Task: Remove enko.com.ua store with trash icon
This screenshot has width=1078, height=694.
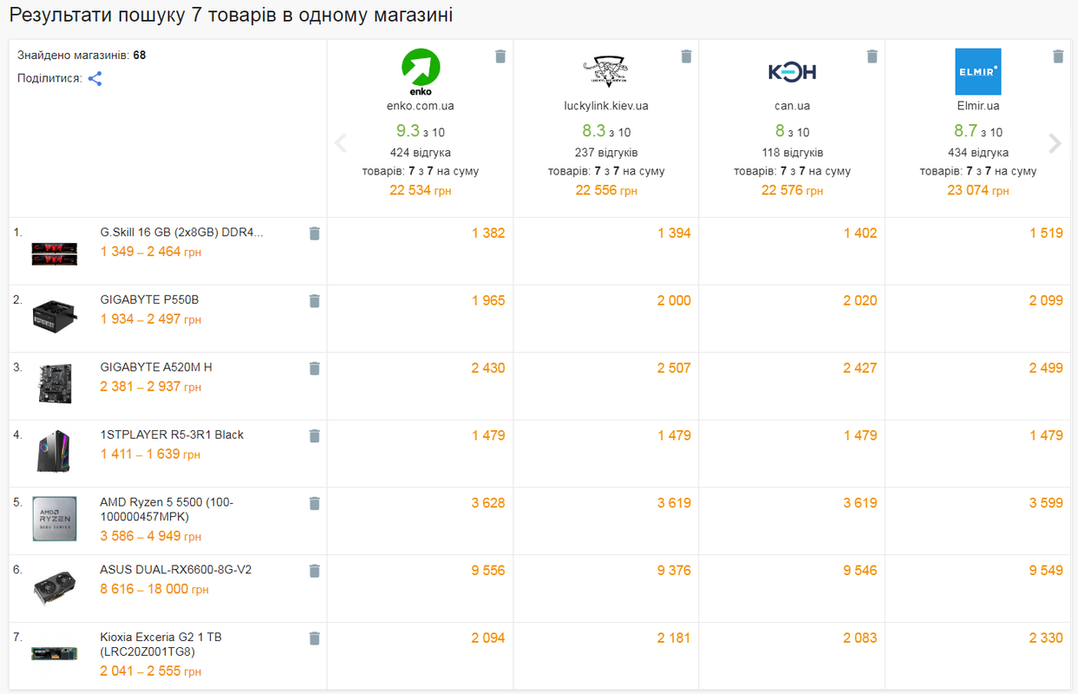Action: [x=500, y=56]
